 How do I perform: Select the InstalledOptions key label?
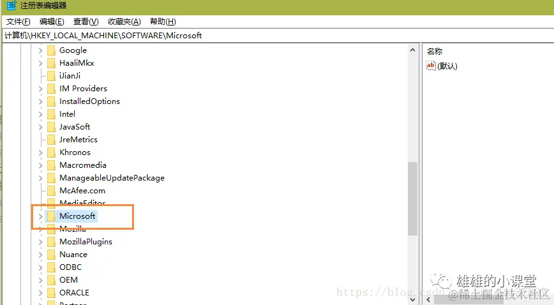click(x=89, y=101)
